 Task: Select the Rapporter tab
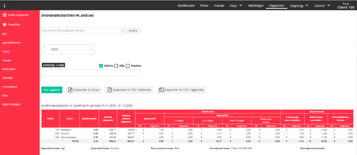tap(277, 6)
